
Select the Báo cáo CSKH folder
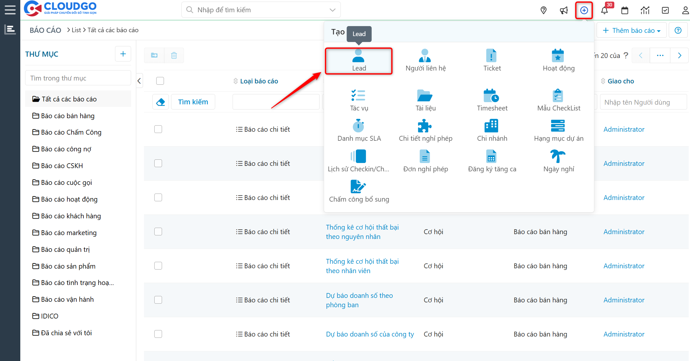pos(62,166)
